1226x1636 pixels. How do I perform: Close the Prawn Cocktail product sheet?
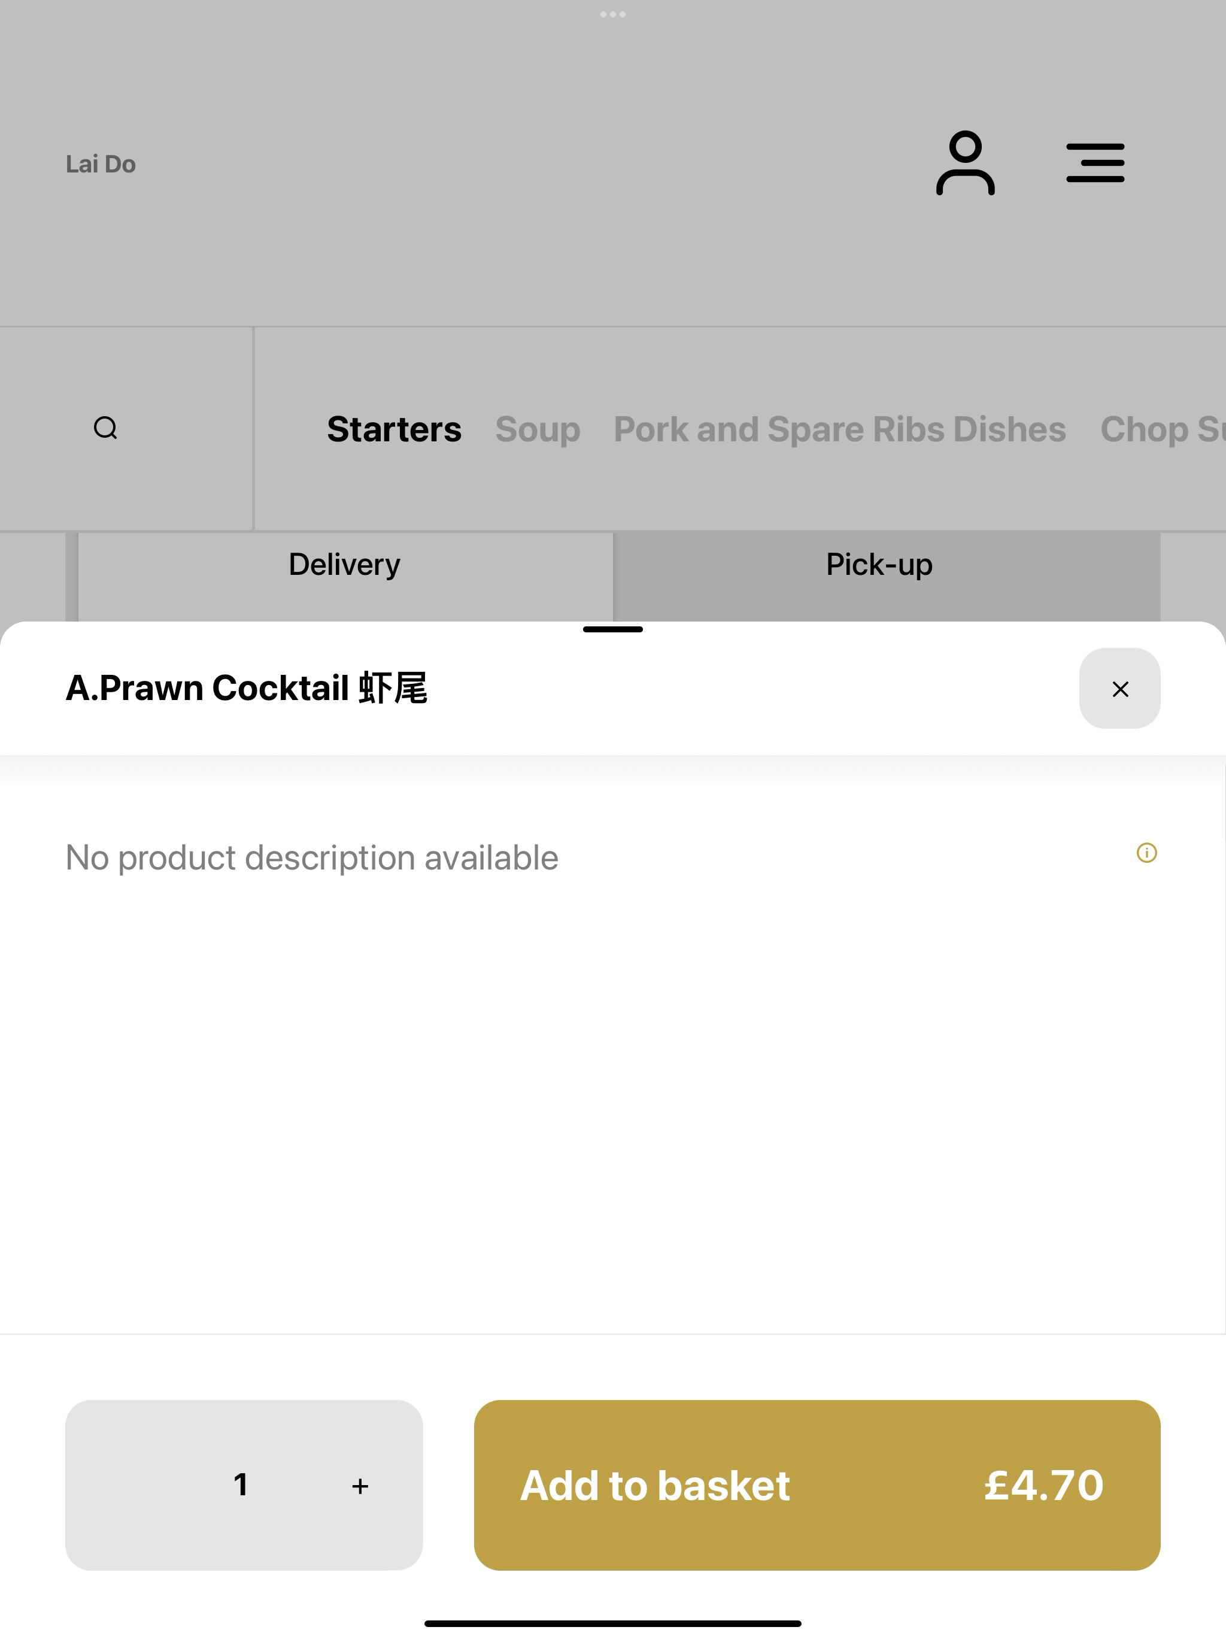point(1119,689)
